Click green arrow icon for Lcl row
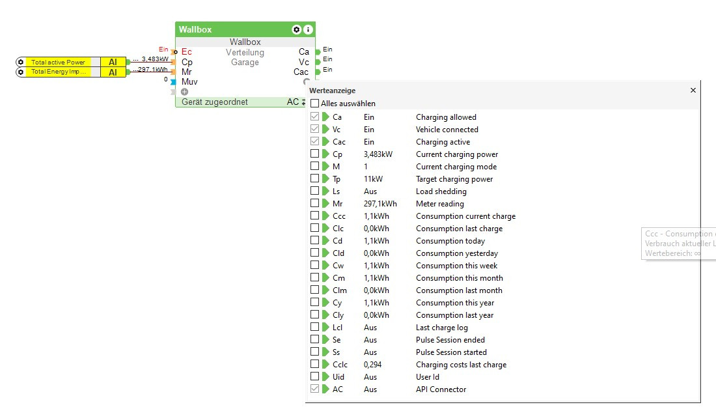This screenshot has height=409, width=716. [x=325, y=327]
